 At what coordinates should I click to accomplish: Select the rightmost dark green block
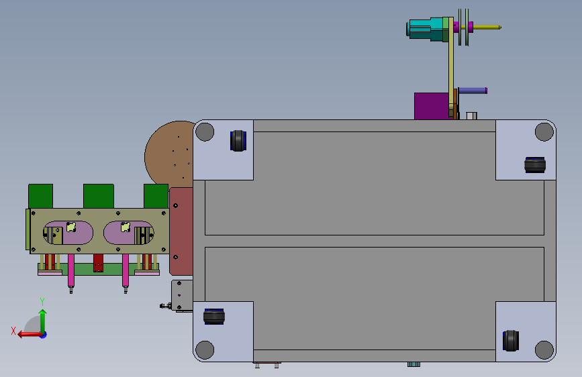click(156, 196)
